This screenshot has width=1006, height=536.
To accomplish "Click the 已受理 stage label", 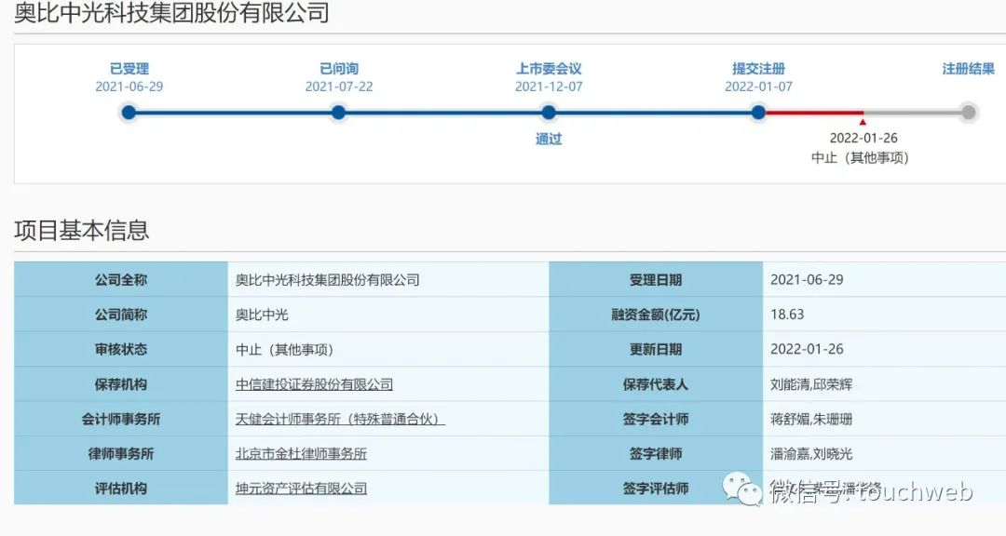I will tap(129, 69).
